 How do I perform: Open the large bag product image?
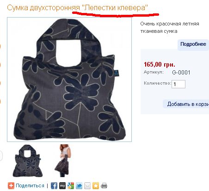tap(69, 80)
